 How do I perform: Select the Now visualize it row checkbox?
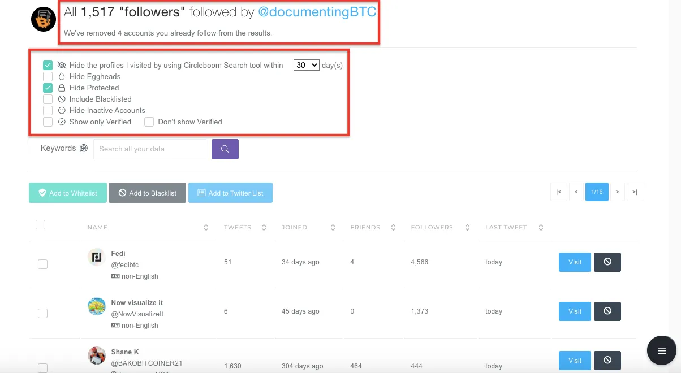pos(42,313)
